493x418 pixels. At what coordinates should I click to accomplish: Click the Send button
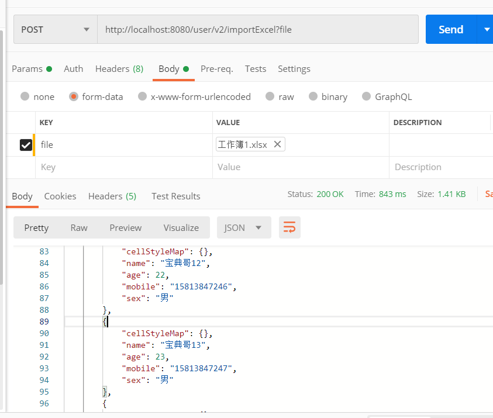point(451,29)
